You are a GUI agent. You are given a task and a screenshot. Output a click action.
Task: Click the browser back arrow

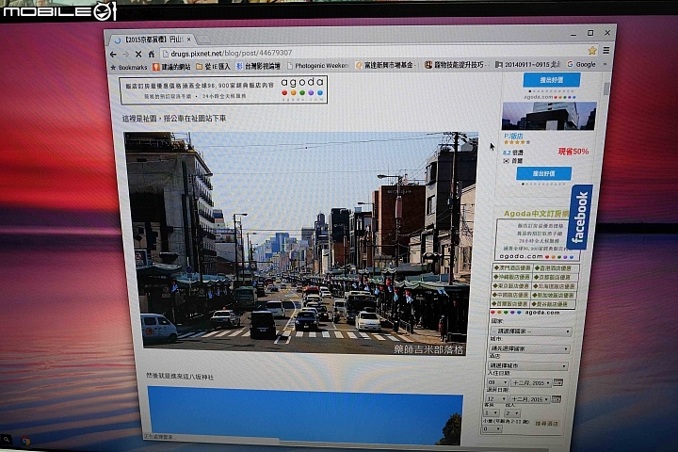(113, 55)
